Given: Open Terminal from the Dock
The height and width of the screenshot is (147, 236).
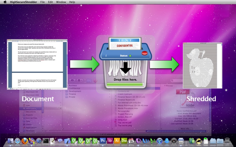Looking at the screenshot, I should (x=46, y=141).
